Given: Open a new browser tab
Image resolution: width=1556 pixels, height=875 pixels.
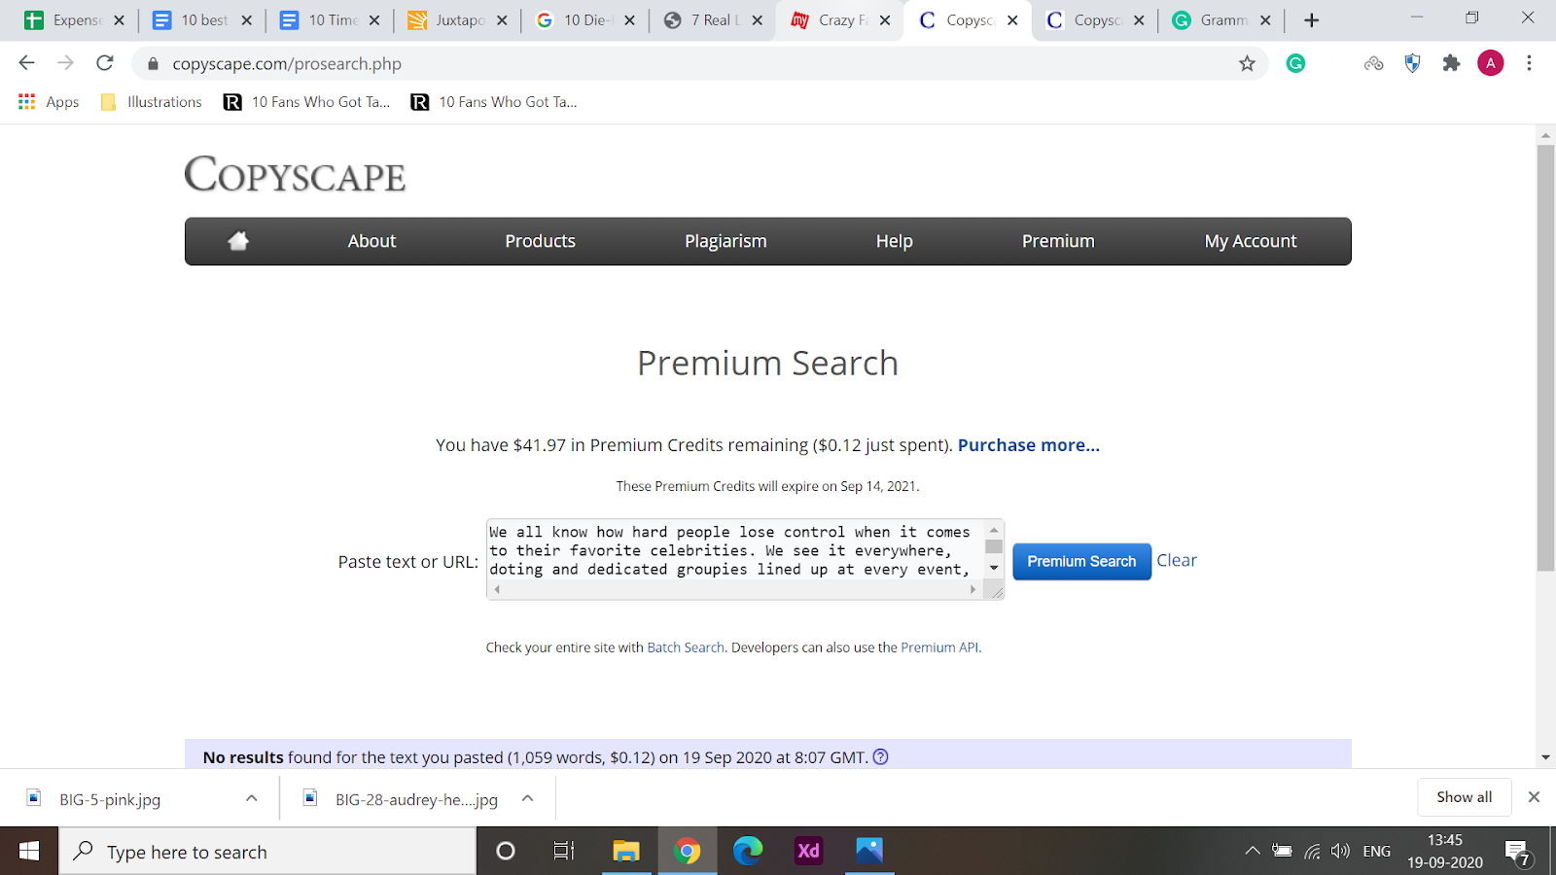Looking at the screenshot, I should coord(1311,20).
